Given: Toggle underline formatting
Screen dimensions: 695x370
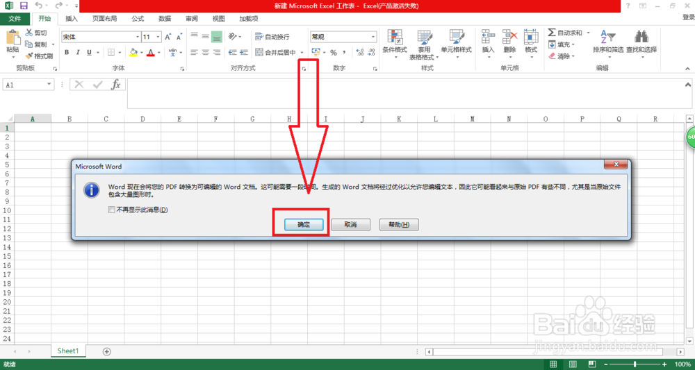Looking at the screenshot, I should [90, 52].
